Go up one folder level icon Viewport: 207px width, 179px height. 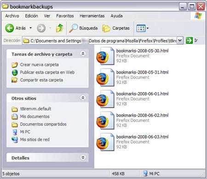[x=60, y=28]
